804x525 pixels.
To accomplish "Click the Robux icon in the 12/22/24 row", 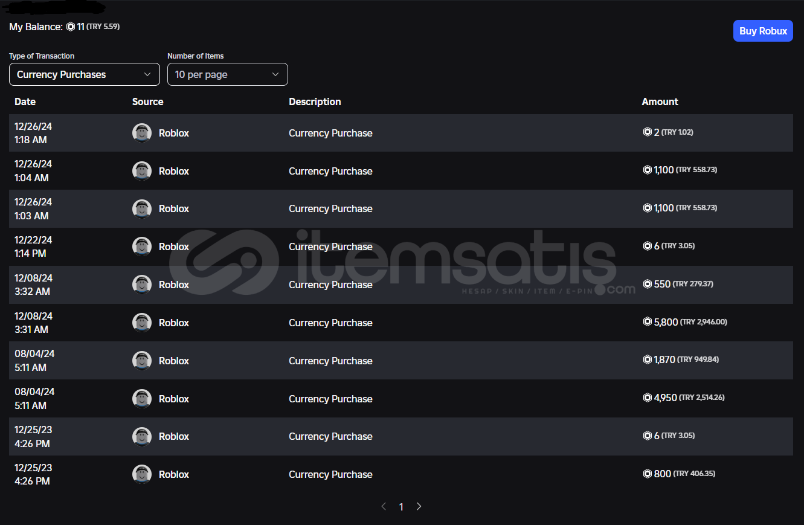I will coord(647,246).
